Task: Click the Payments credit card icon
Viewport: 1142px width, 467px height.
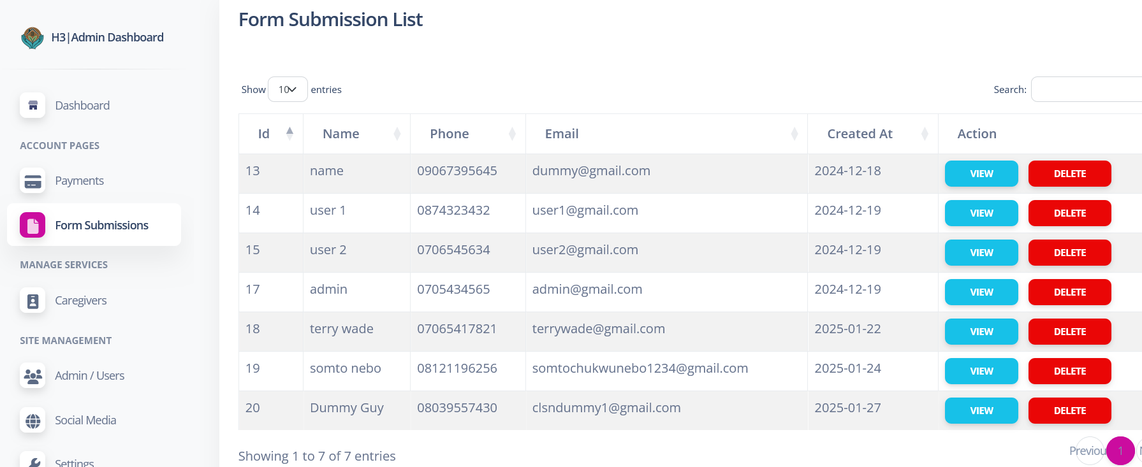Action: coord(33,181)
